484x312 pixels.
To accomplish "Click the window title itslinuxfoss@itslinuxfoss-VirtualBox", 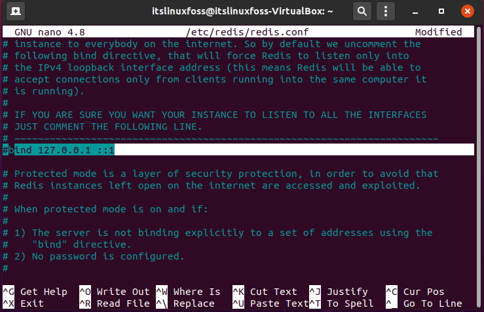I will (x=242, y=11).
